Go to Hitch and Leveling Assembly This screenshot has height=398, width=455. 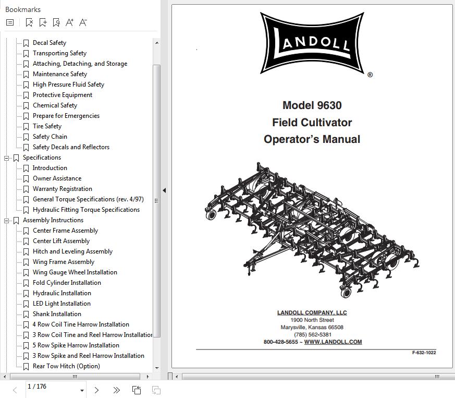[x=72, y=251]
